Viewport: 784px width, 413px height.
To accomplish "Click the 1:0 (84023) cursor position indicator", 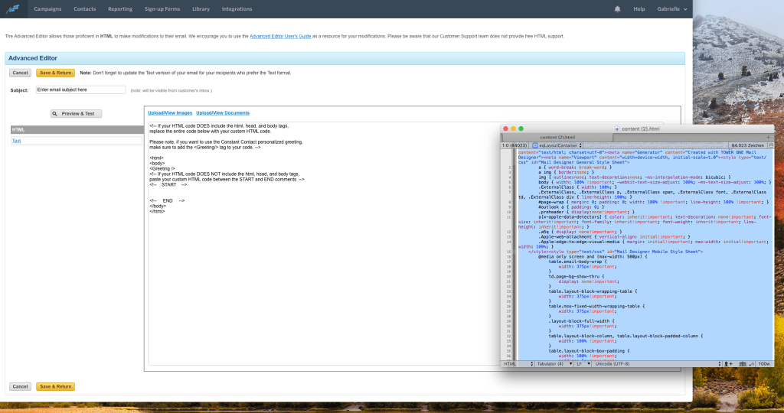I will [x=515, y=145].
